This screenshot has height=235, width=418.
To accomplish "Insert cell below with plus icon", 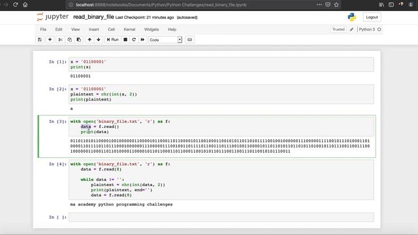I will [x=50, y=40].
